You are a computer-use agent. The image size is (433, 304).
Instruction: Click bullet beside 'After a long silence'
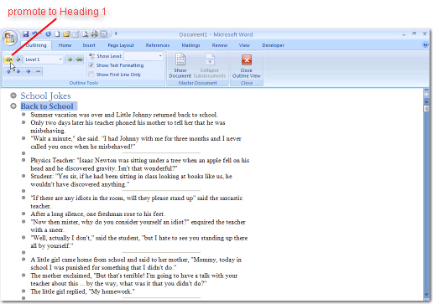tap(23, 214)
